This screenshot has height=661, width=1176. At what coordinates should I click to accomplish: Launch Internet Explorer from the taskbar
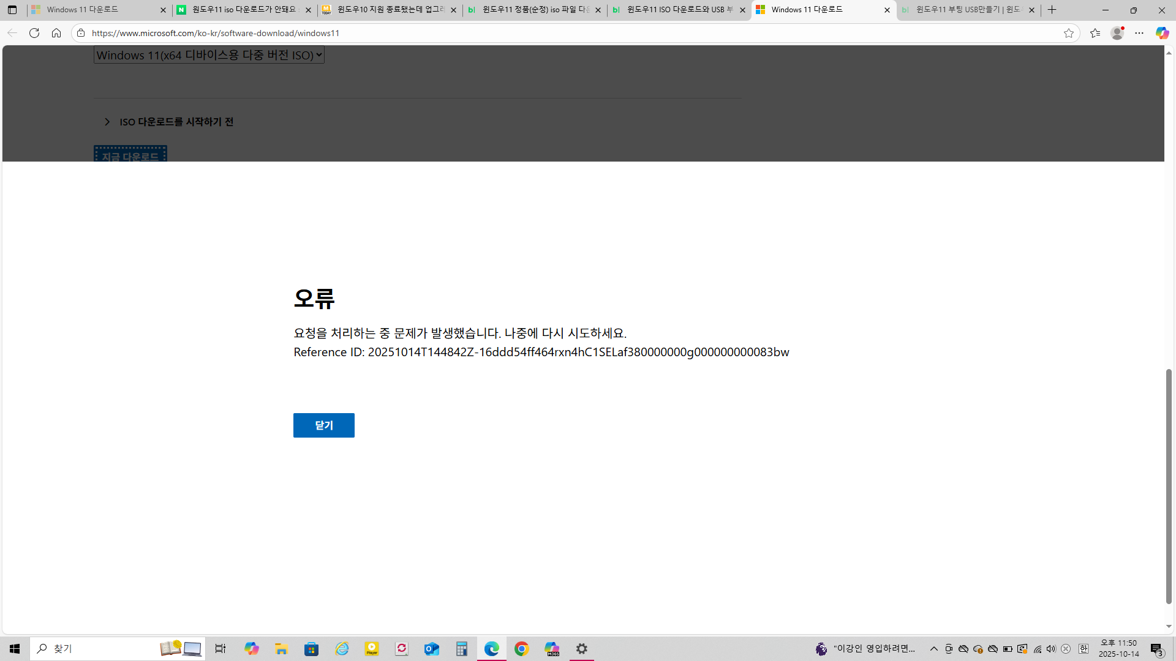coord(342,649)
